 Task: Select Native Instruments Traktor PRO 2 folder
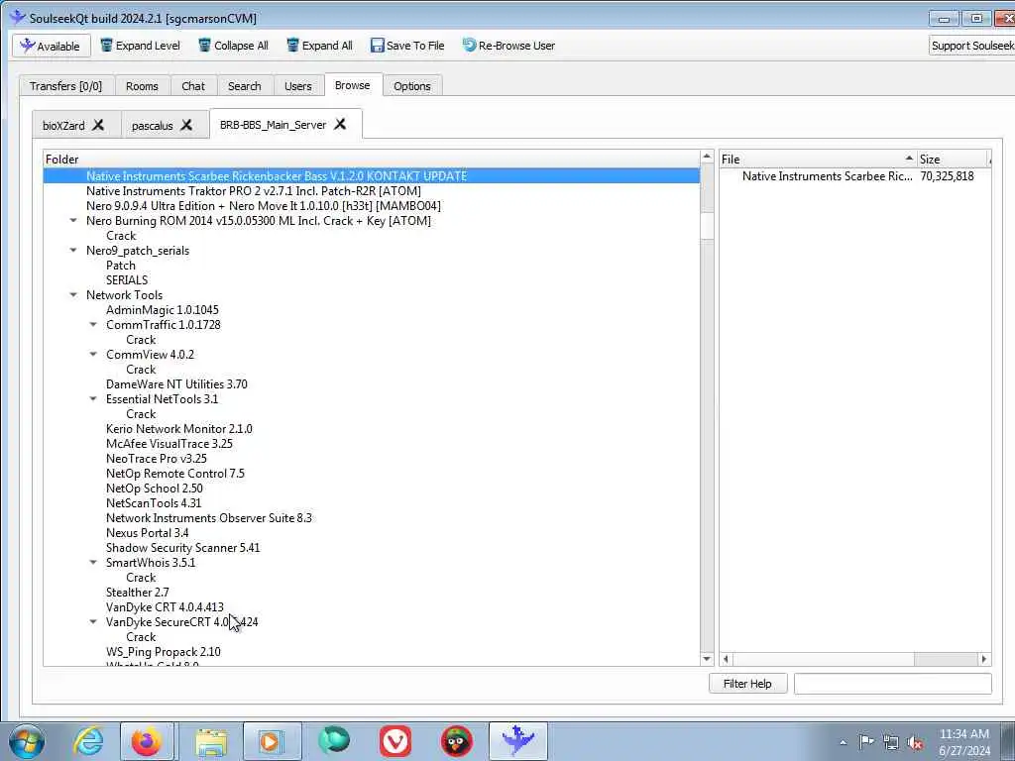tap(253, 191)
